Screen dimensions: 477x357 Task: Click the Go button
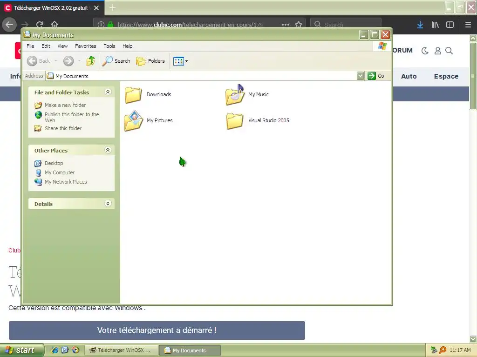(376, 76)
